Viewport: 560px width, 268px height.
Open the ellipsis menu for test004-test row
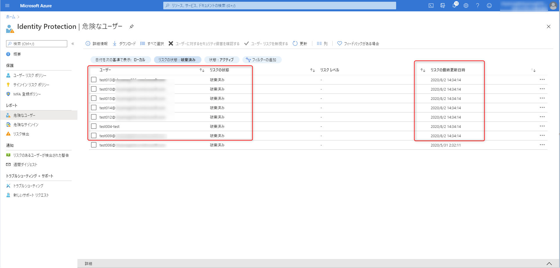[x=542, y=126]
